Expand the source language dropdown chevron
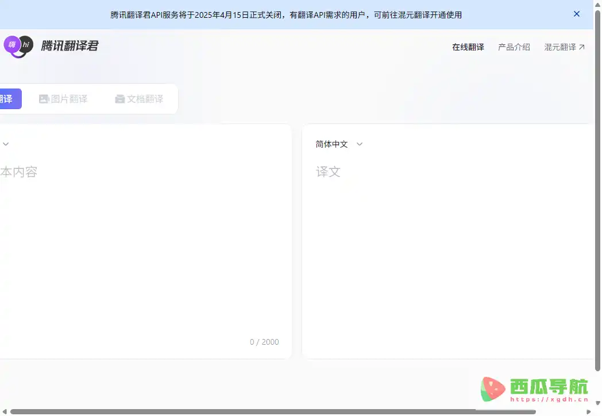Image resolution: width=602 pixels, height=416 pixels. click(x=6, y=144)
